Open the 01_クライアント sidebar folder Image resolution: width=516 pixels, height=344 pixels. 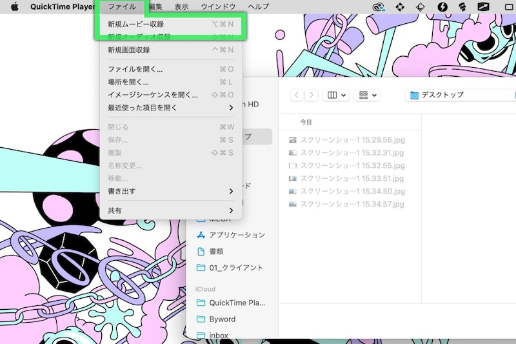(x=231, y=268)
